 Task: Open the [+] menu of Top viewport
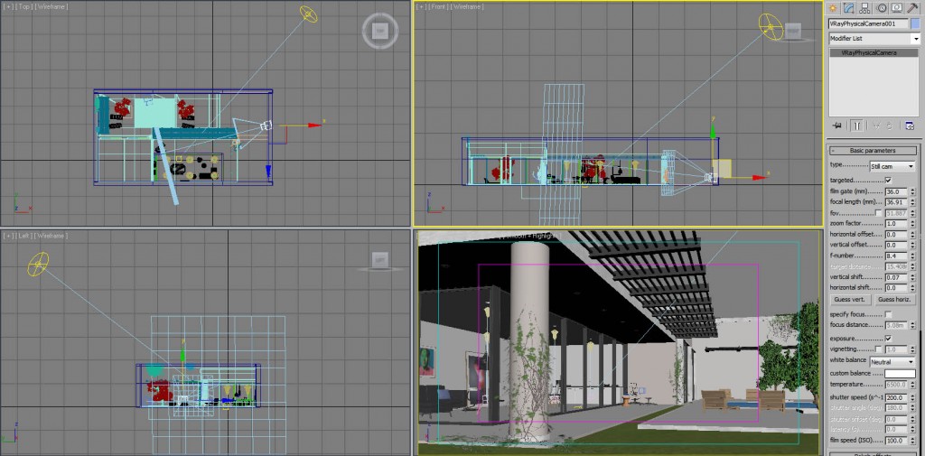tap(7, 6)
